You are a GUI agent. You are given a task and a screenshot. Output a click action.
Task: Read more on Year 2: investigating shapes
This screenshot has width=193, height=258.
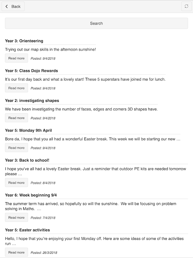tap(16, 118)
